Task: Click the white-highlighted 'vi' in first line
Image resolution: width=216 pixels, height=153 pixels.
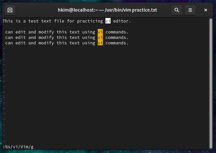Action: click(x=108, y=21)
